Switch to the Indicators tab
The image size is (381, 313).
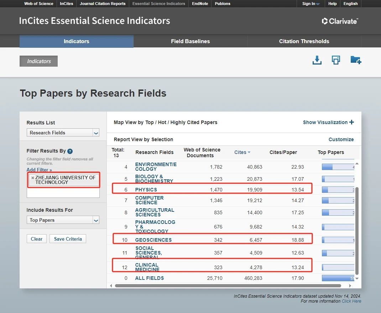click(76, 41)
